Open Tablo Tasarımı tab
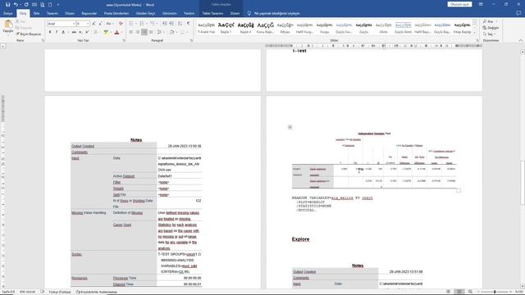The width and height of the screenshot is (525, 295). coord(212,13)
